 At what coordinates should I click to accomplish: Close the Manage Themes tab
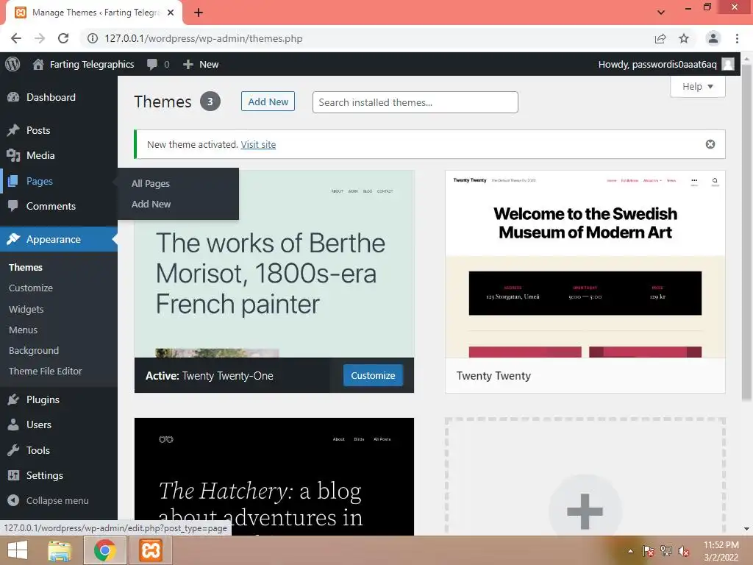[171, 13]
